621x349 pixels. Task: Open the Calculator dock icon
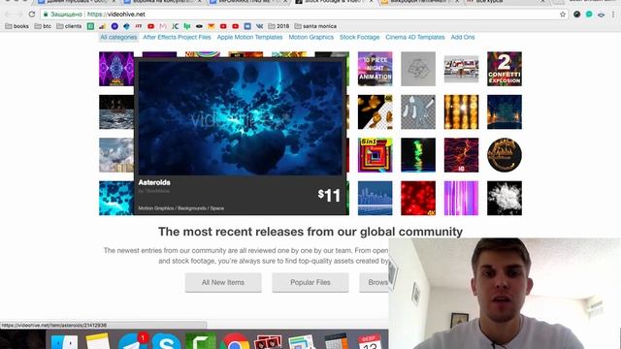tap(336, 341)
